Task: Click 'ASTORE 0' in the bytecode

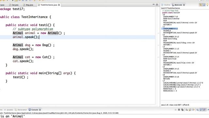Action: coord(168,25)
